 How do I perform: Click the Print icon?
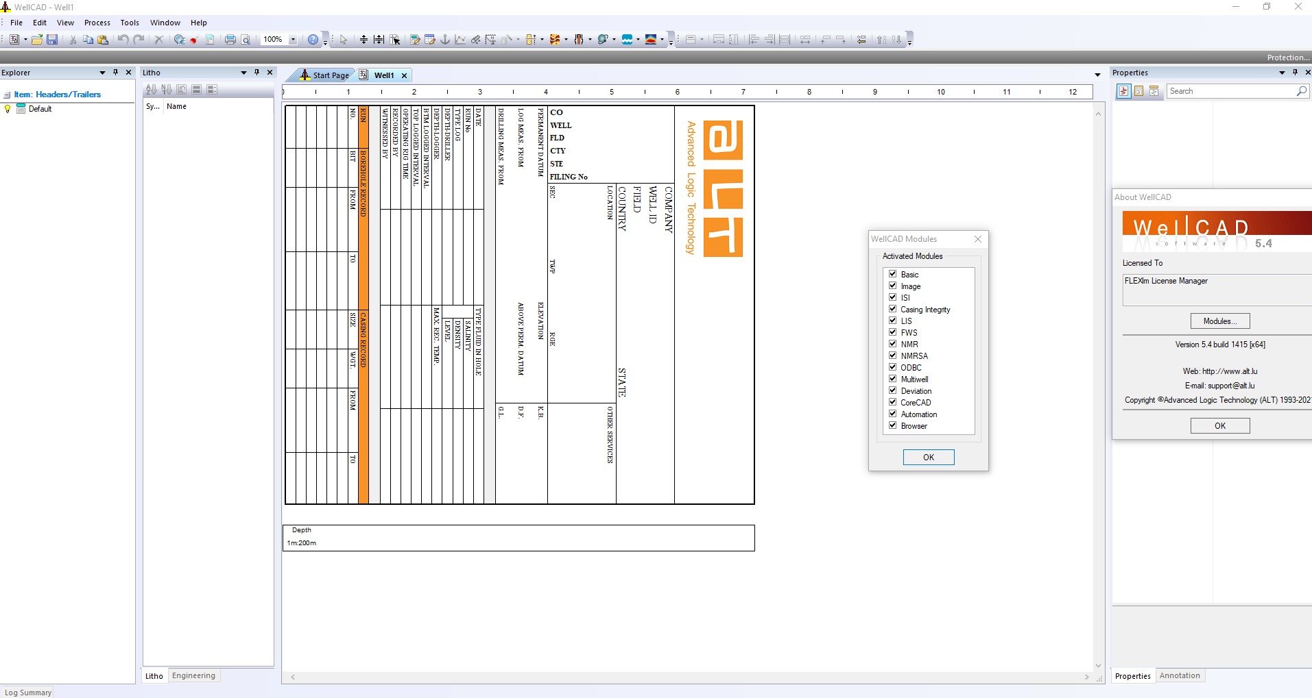[230, 40]
